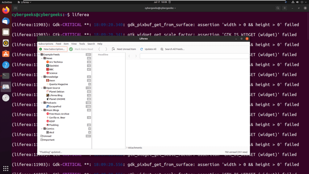Viewport: 309px width, 174px height.
Task: Select the Quanta Magazine feed icon
Action: click(48, 84)
